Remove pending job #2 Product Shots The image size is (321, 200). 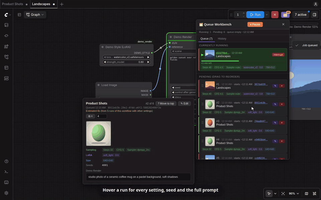[x=282, y=104]
